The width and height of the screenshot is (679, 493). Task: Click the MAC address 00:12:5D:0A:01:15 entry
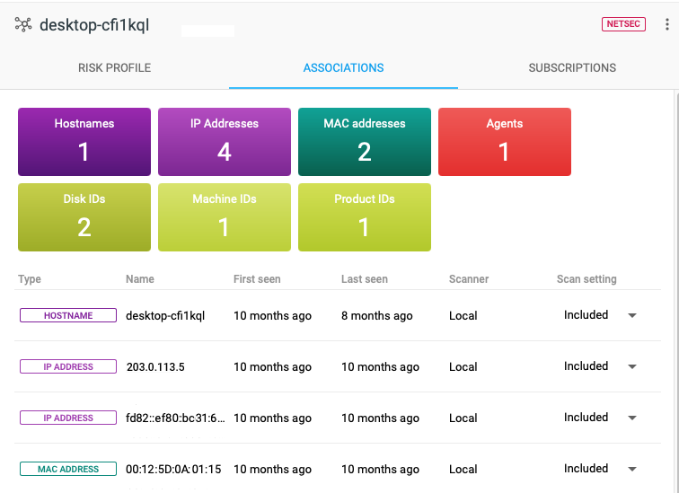pyautogui.click(x=173, y=469)
